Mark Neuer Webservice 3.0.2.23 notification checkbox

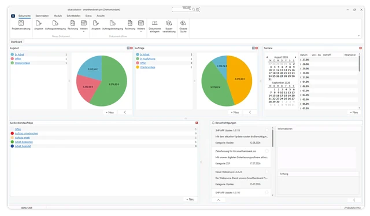[267, 171]
